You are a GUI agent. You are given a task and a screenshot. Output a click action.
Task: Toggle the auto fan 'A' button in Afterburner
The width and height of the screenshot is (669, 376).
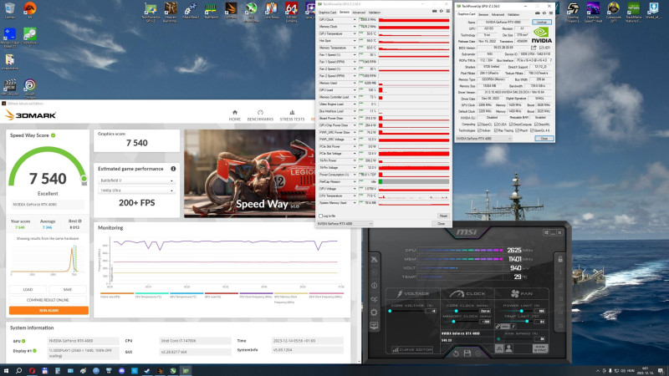coord(498,348)
